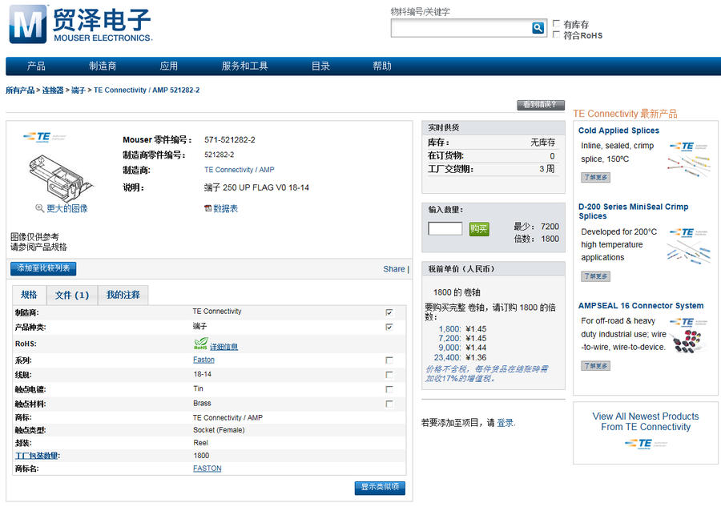Open the 应用 navigation menu
The image size is (721, 511).
tap(169, 66)
